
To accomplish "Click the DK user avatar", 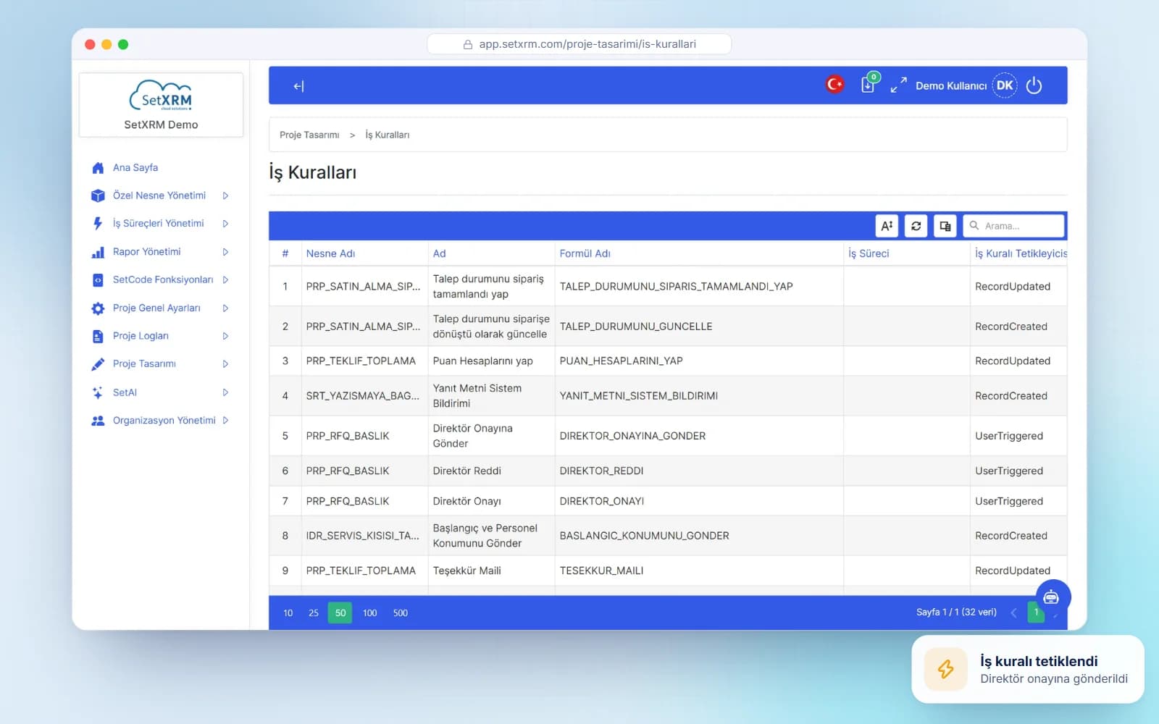I will pos(1004,85).
